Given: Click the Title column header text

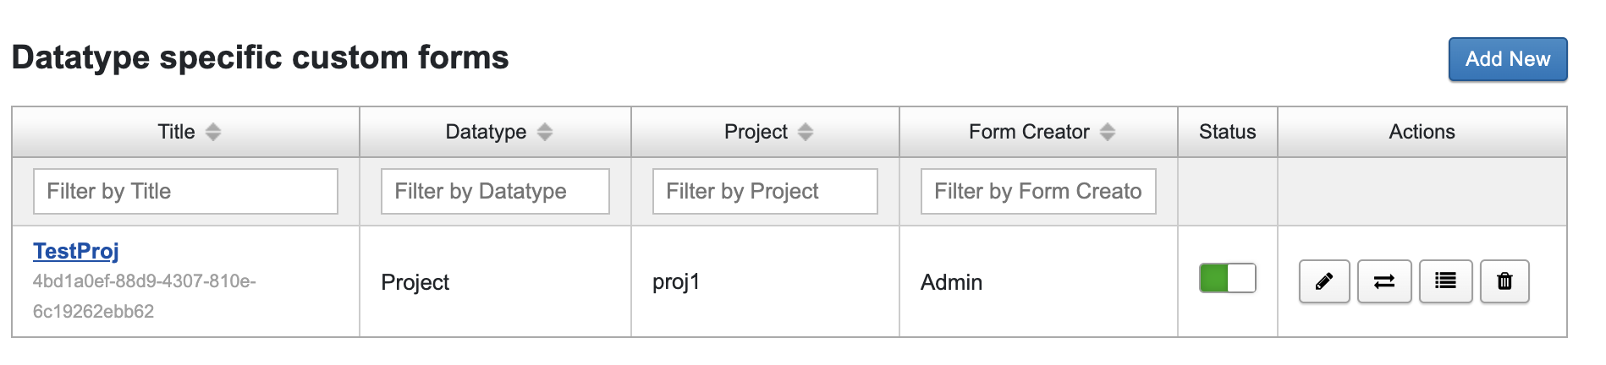Looking at the screenshot, I should point(176,132).
